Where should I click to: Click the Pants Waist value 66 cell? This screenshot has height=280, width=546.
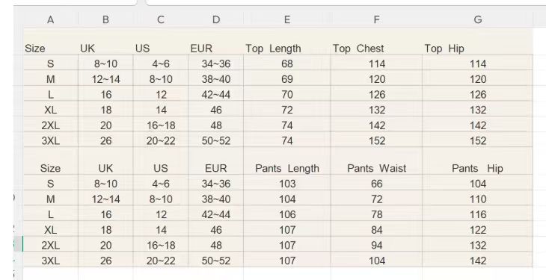pos(376,184)
